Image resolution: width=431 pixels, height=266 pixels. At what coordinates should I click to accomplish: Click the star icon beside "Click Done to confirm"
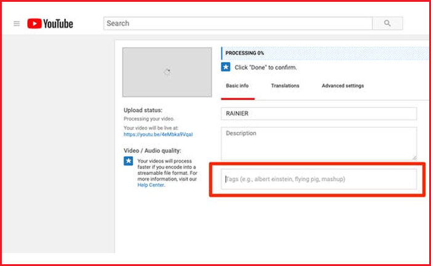(x=226, y=67)
